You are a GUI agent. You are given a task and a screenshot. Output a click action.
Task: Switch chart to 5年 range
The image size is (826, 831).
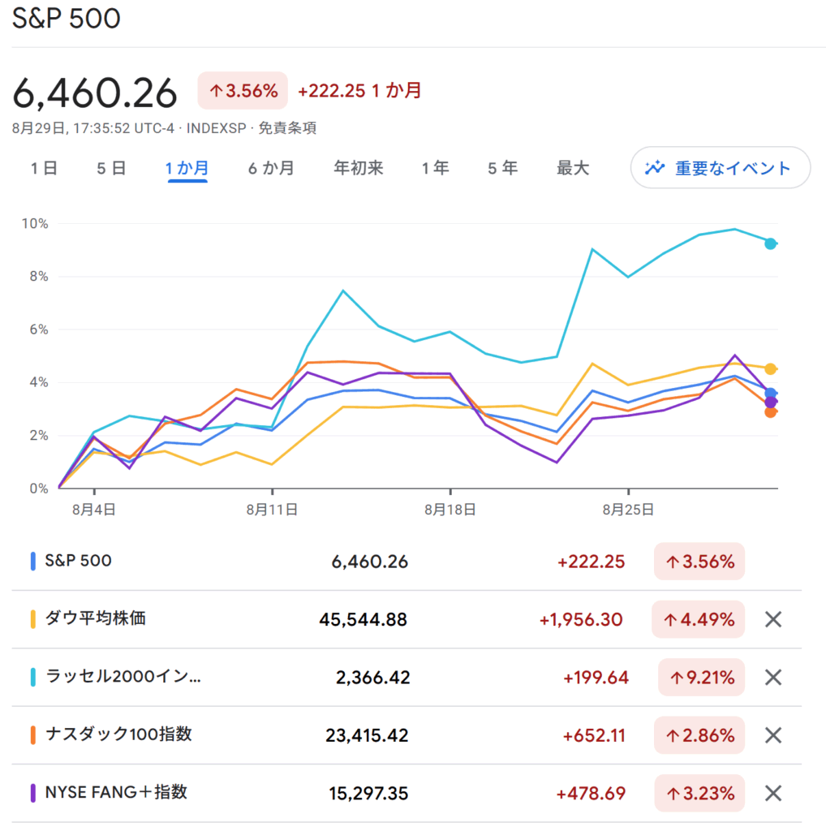(502, 168)
